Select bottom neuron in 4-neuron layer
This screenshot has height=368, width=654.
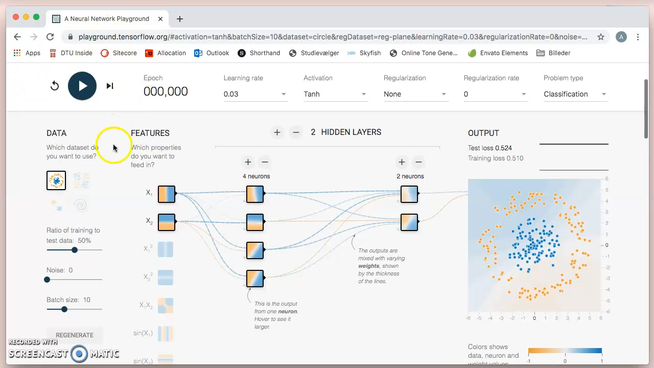(255, 279)
